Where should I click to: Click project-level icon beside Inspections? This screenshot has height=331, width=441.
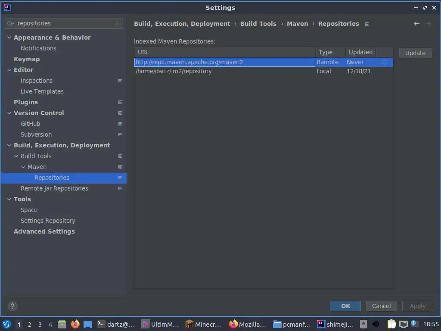click(121, 81)
